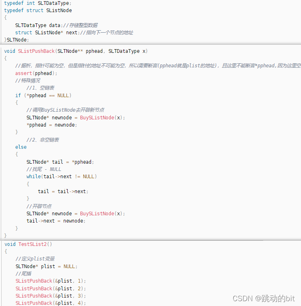Image resolution: width=301 pixels, height=306 pixels.
Task: Click the 'SLTNode* plist = NULL;' declaration
Action: pyautogui.click(x=47, y=266)
